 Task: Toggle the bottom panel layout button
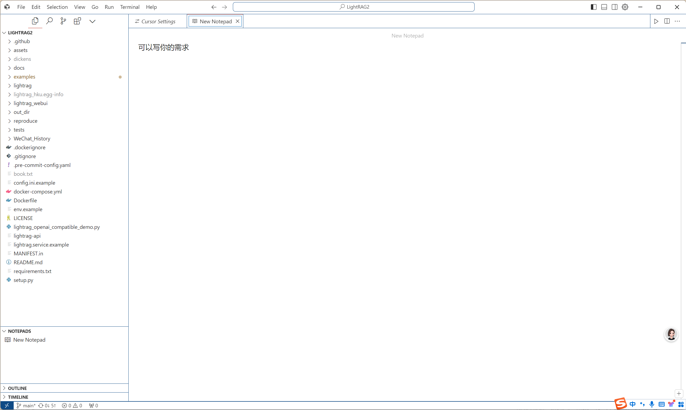click(604, 7)
